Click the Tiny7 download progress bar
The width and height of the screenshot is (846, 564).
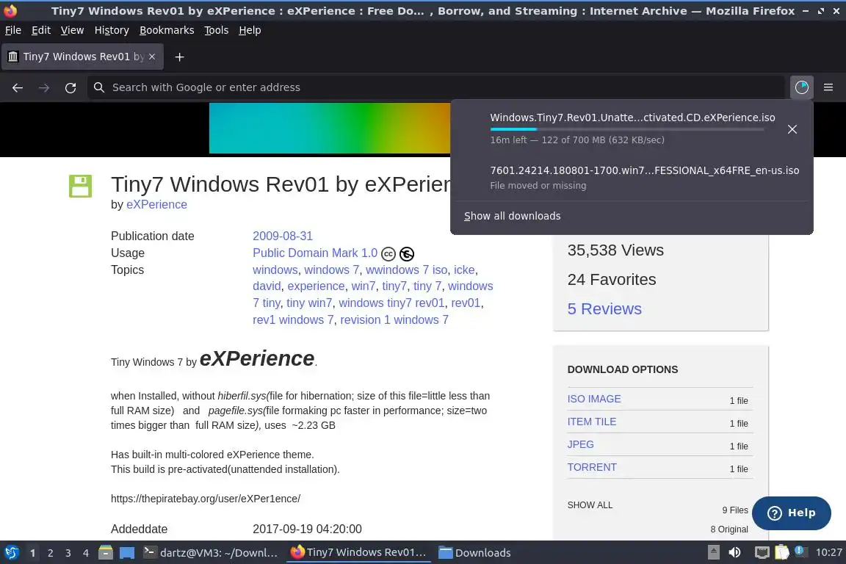[x=627, y=129]
